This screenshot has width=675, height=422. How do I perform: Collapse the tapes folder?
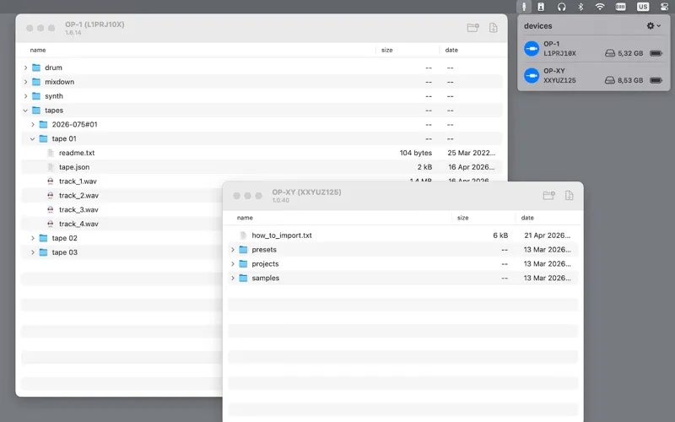[x=25, y=111]
